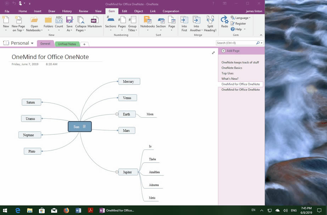
Task: Open the Personal notebook dropdown
Action: point(32,43)
